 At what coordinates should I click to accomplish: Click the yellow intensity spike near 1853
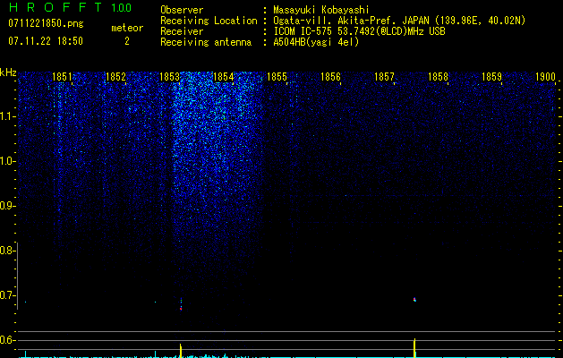click(x=181, y=351)
